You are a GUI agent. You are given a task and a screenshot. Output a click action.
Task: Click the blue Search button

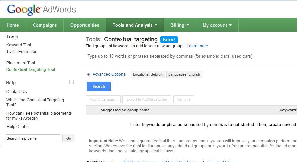click(98, 86)
